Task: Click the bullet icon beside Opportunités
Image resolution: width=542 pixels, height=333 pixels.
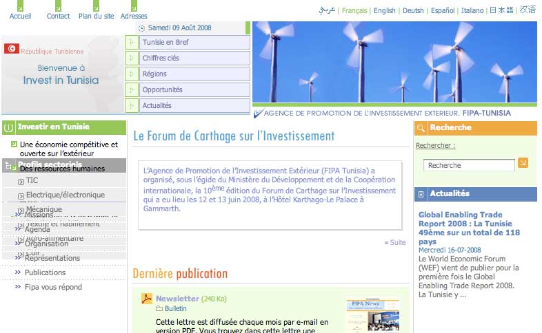Action: (131, 90)
